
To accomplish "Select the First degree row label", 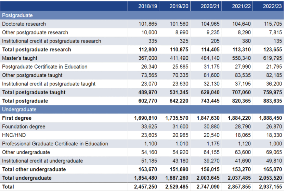I will 16,118.
